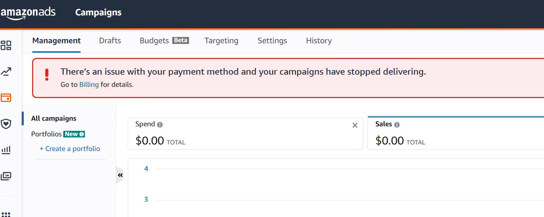This screenshot has height=217, width=544.
Task: Open the shield heart brand safety icon
Action: click(x=6, y=124)
